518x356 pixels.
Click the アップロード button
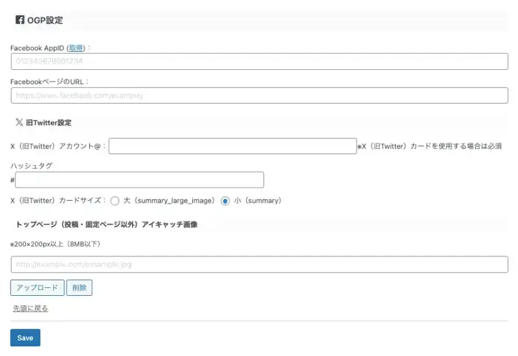[x=38, y=287]
